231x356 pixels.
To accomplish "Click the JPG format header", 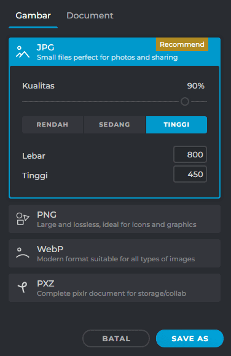I will [115, 52].
